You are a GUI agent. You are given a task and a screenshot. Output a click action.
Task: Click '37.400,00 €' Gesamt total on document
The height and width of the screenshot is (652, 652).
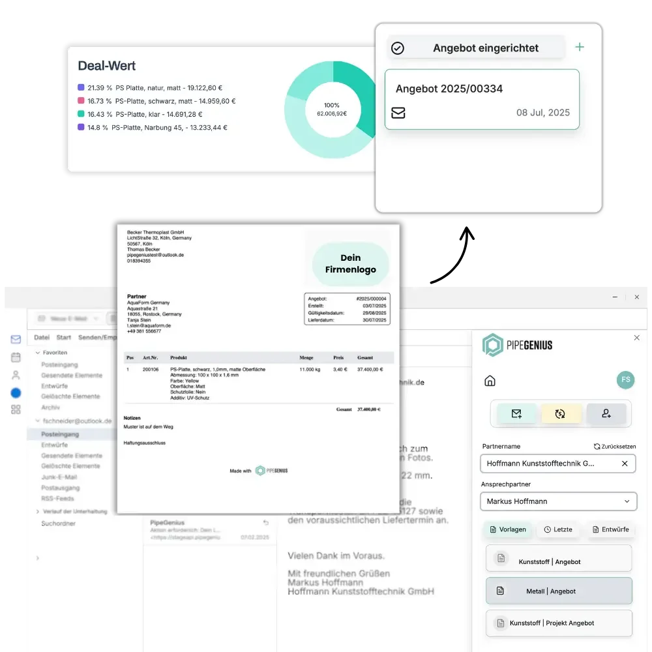coord(369,409)
